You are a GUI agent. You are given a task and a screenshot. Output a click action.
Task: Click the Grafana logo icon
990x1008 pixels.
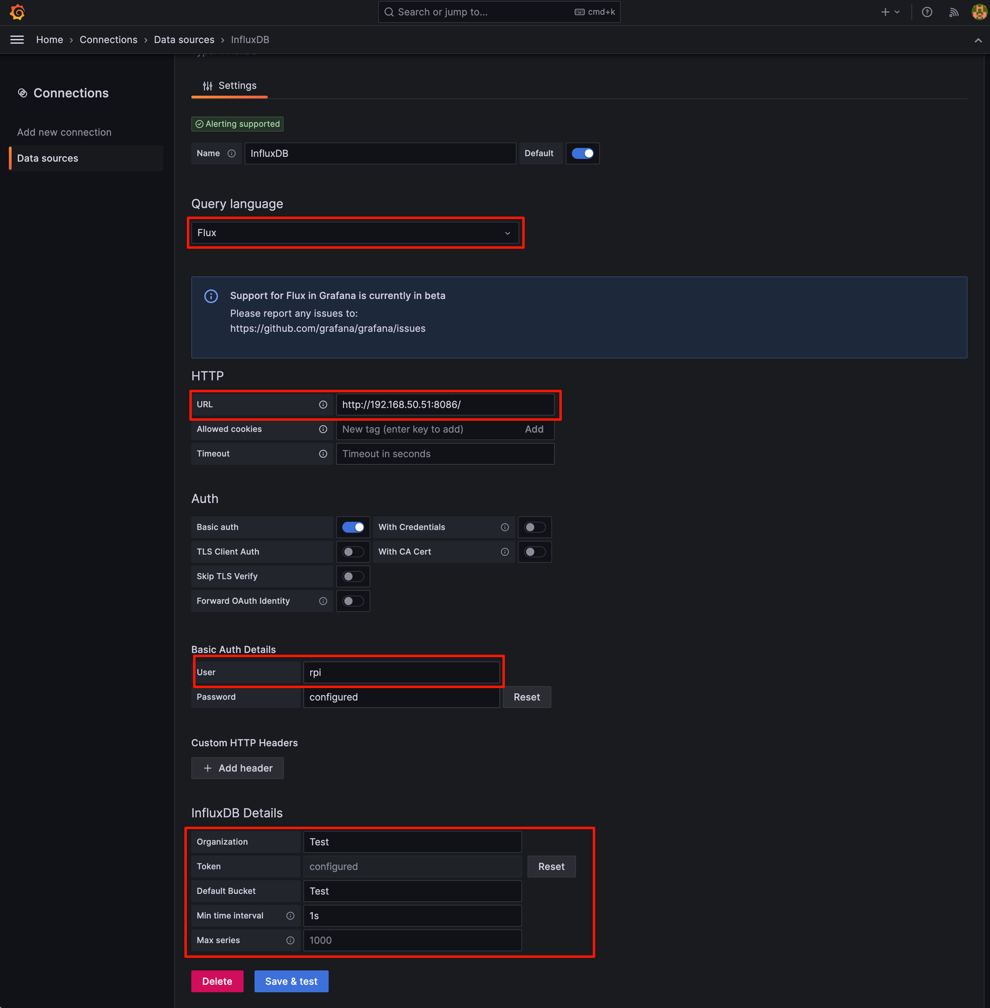pos(17,12)
